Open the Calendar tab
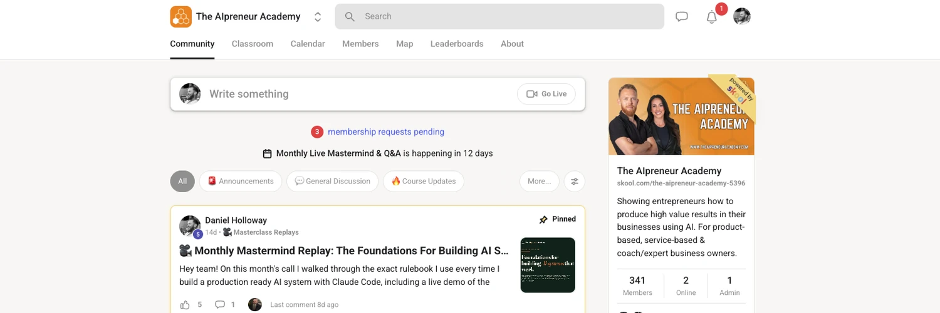The image size is (940, 313). [308, 44]
